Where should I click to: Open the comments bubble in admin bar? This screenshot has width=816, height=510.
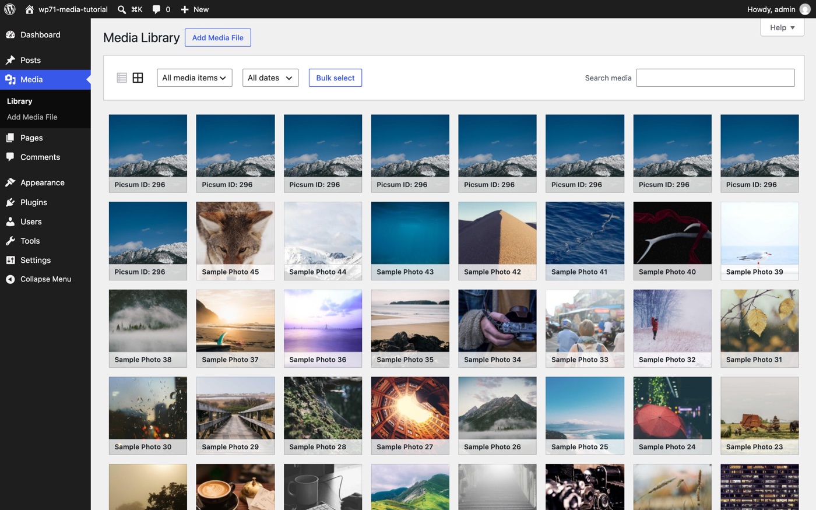[156, 9]
